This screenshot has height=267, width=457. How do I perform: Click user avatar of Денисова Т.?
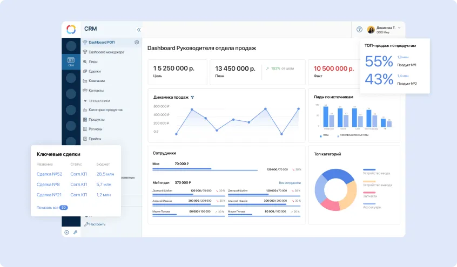(371, 29)
